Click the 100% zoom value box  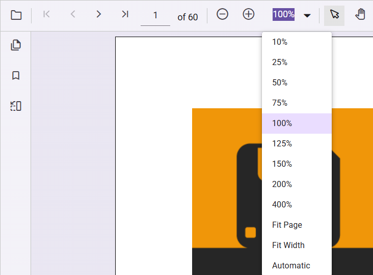tap(283, 15)
